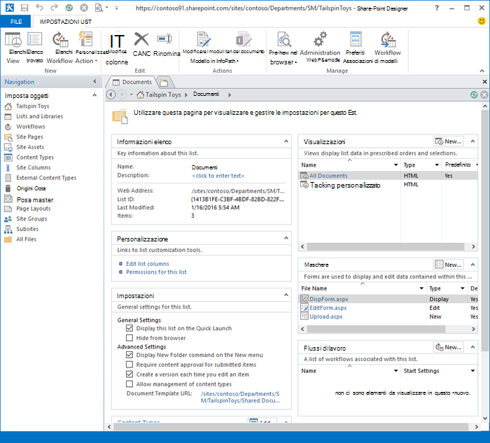Viewport: 490px width, 443px height.
Task: Toggle Create a version each time checkbox
Action: (129, 374)
